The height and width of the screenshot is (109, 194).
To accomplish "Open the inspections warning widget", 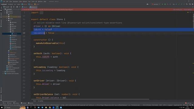I will click(x=188, y=12).
